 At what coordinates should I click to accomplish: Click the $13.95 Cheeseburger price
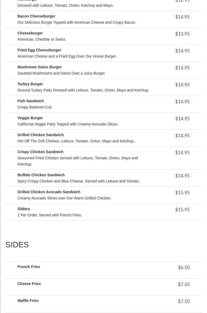coord(183,34)
